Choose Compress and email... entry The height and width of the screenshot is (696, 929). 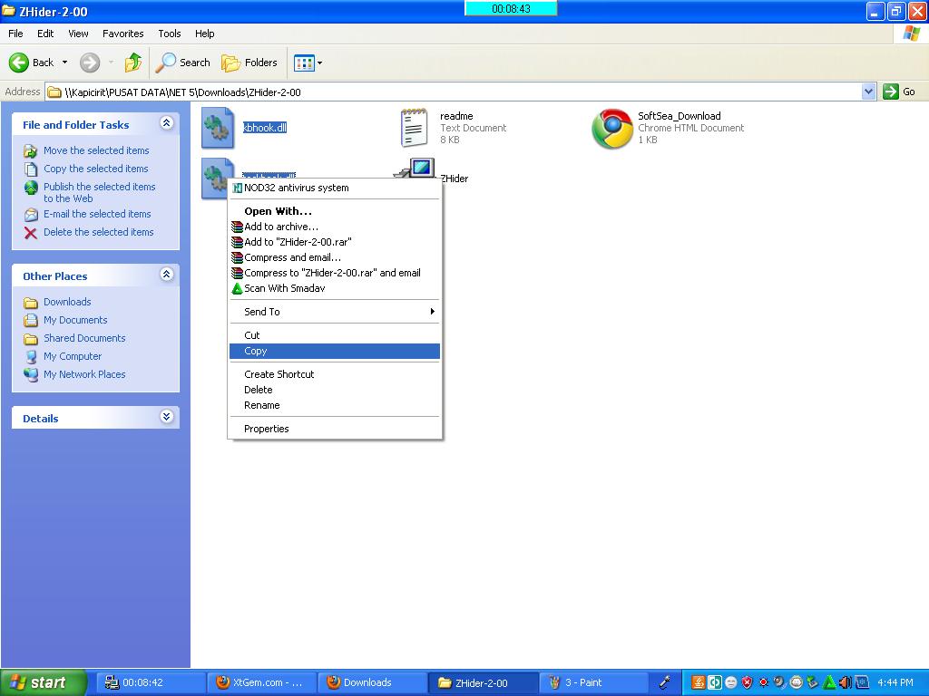(x=335, y=257)
